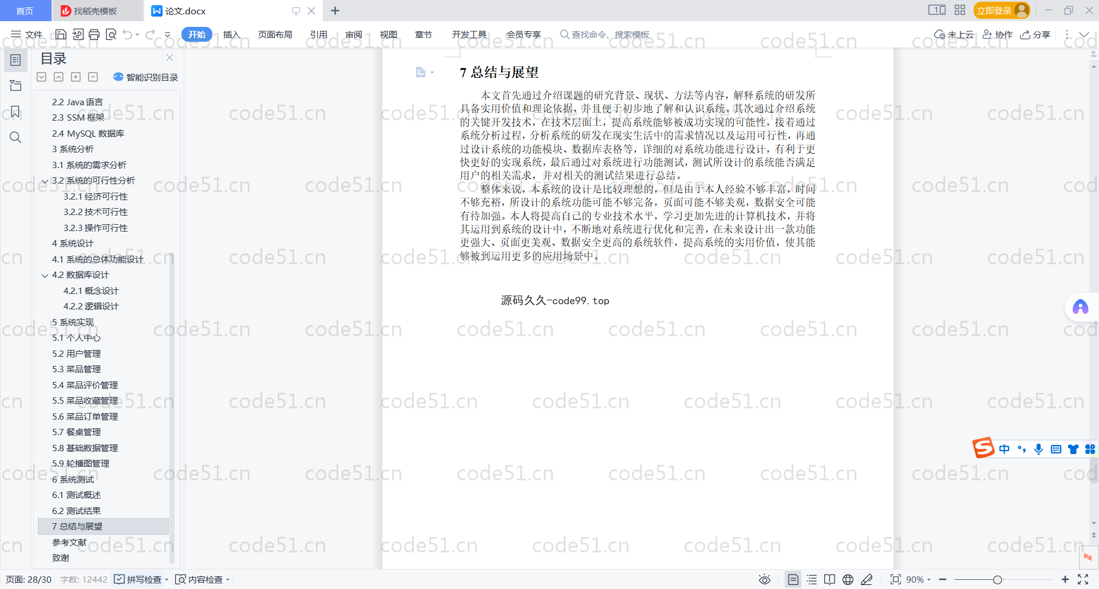Open the search icon in left sidebar
This screenshot has height=589, width=1099.
coord(15,137)
